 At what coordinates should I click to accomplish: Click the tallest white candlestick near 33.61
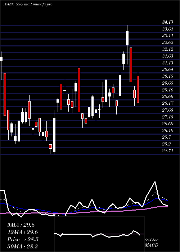pyautogui.click(x=127, y=38)
